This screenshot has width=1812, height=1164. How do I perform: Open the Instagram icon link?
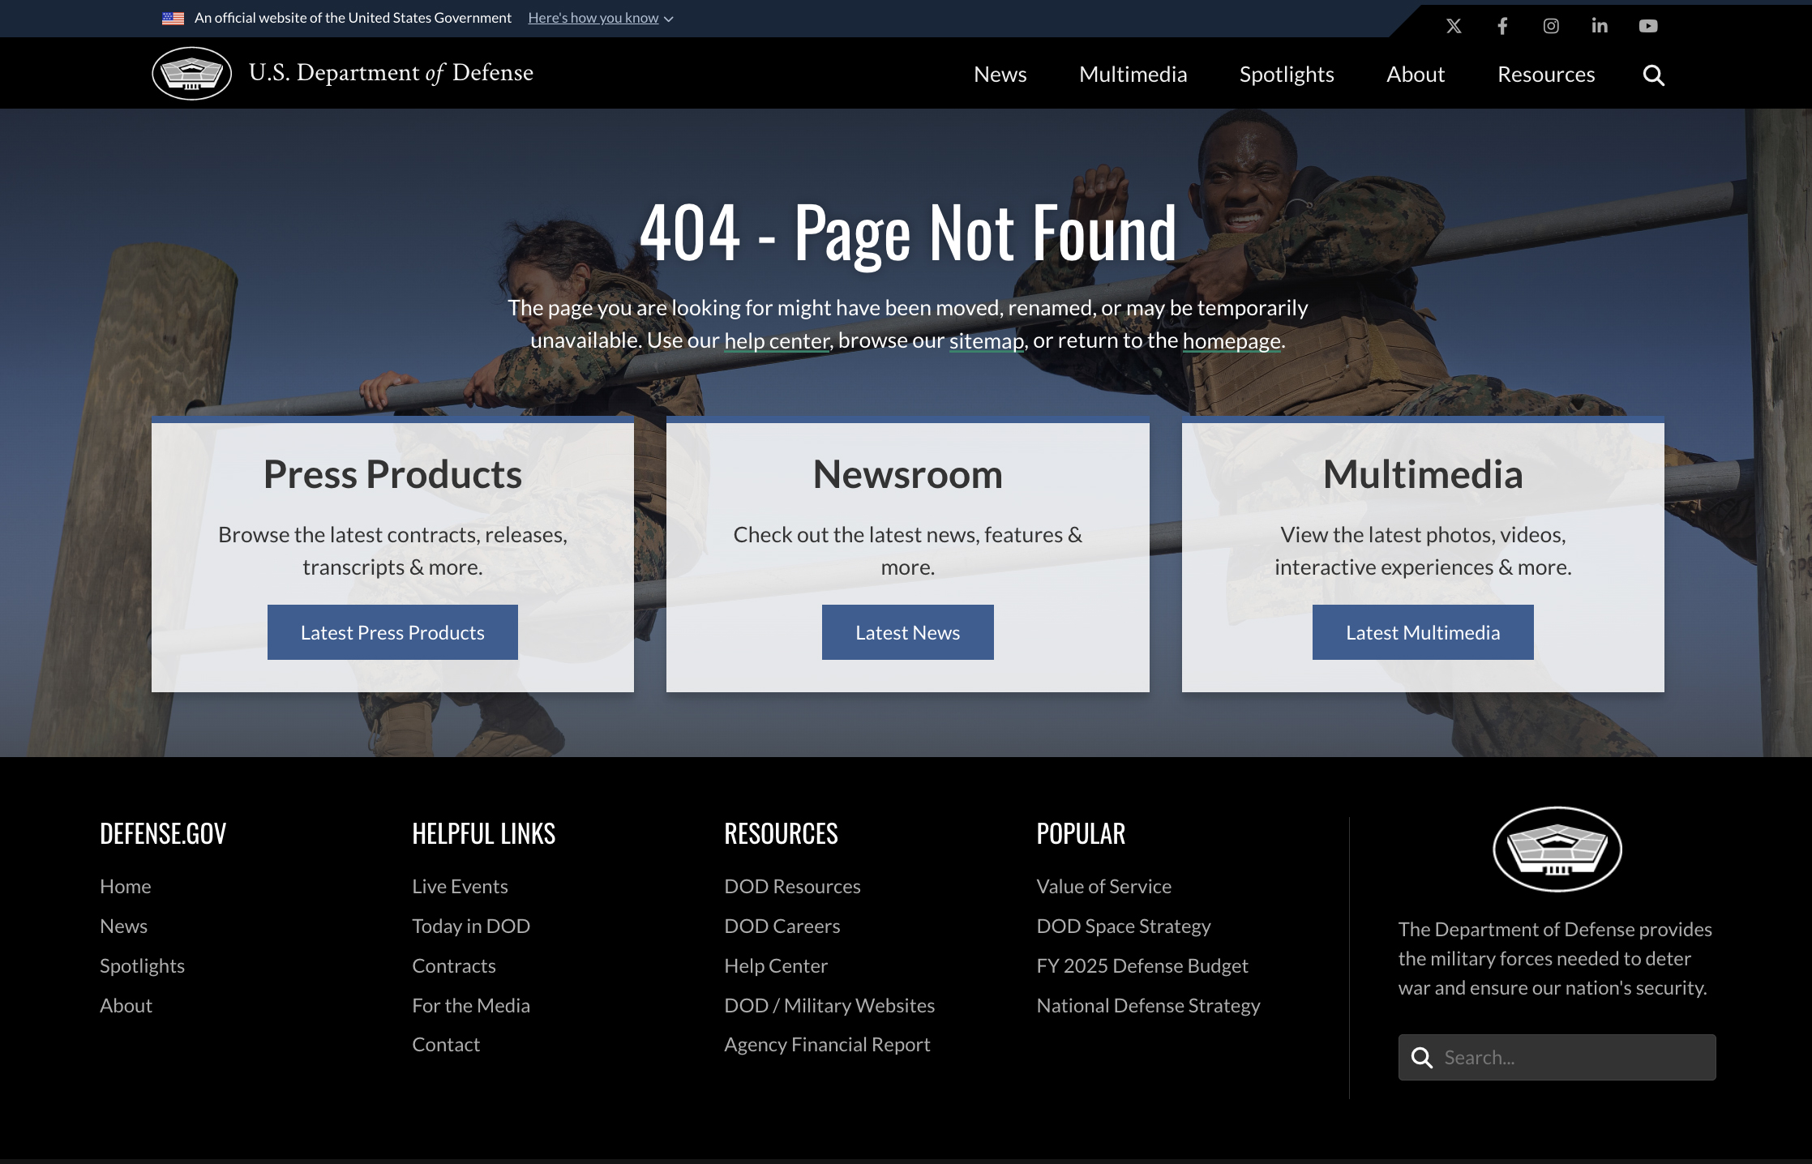(x=1551, y=26)
